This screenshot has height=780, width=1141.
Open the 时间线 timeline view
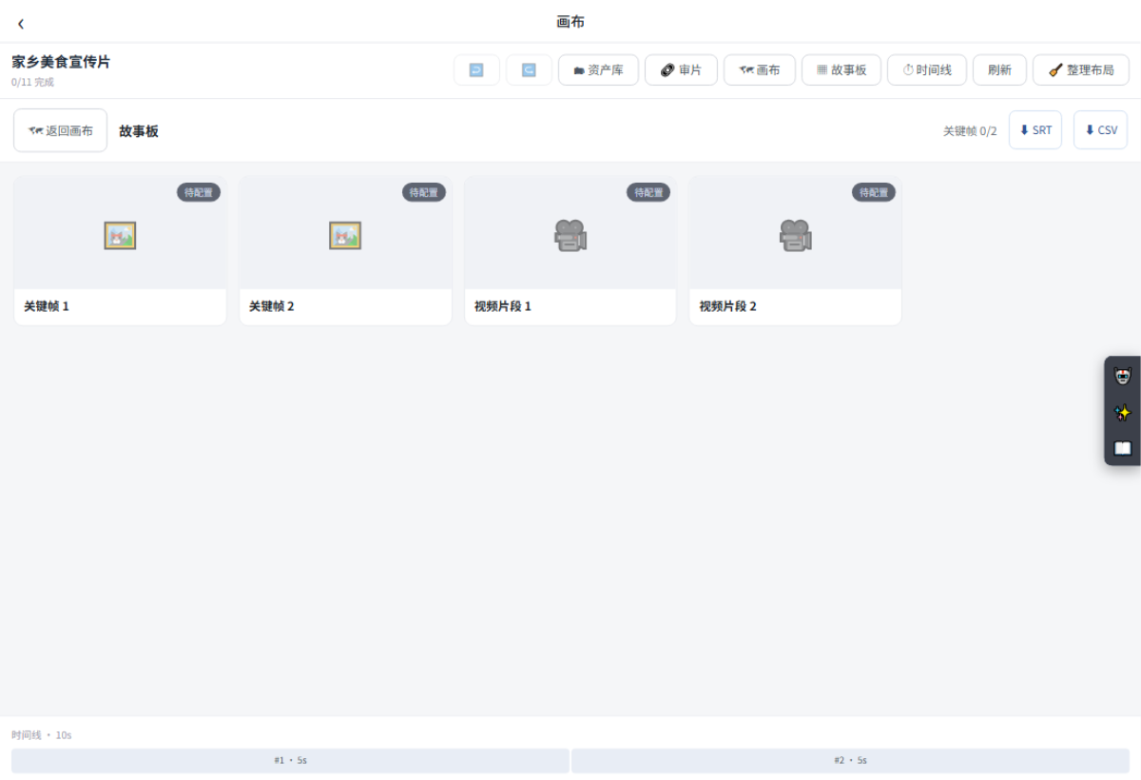pos(927,70)
